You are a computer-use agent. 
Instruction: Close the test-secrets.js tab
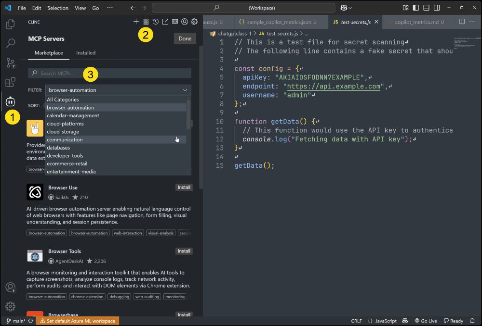tap(376, 22)
